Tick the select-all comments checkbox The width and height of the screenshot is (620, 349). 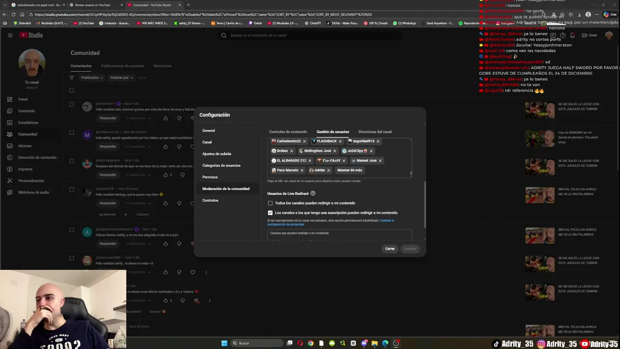point(72,91)
